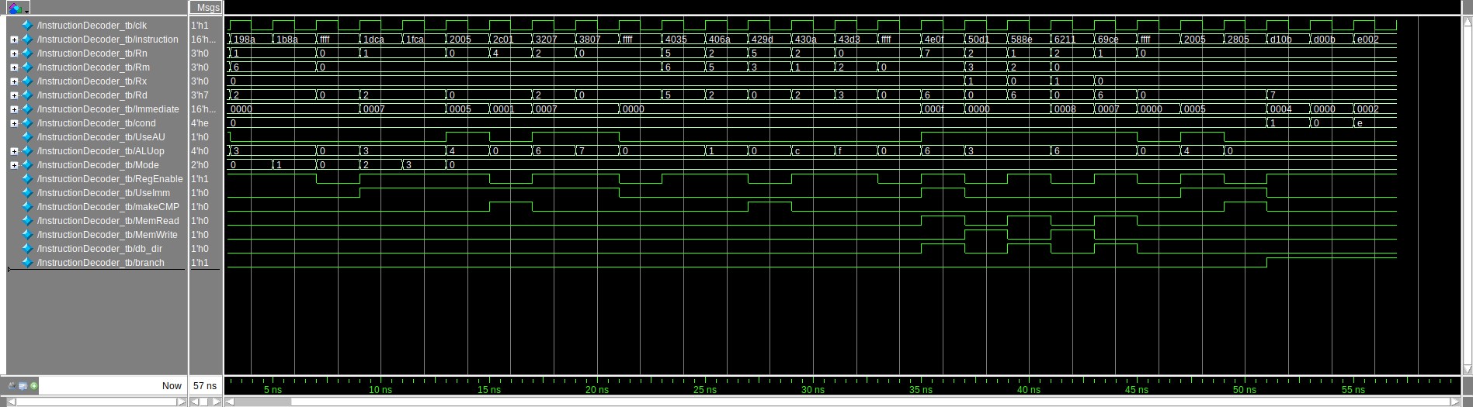Expand the Rm signal bus
Image resolution: width=1473 pixels, height=407 pixels.
pyautogui.click(x=14, y=67)
